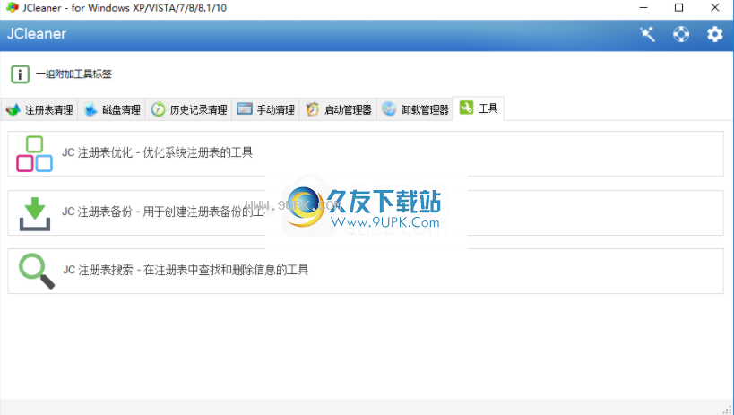Open the 历史记录清理 tab
This screenshot has height=415, width=734.
(x=188, y=109)
